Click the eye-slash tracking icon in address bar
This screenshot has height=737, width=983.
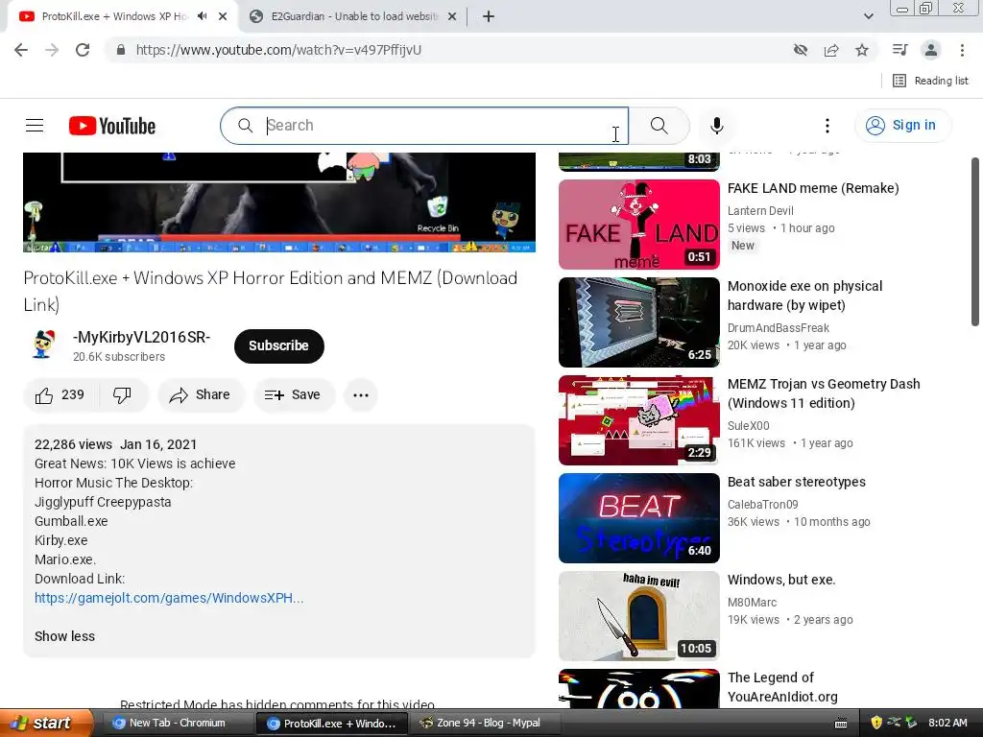click(800, 50)
